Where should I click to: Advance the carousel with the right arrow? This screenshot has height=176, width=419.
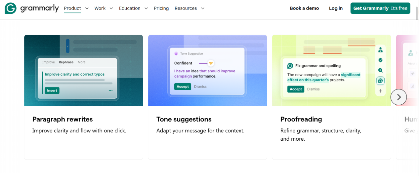pyautogui.click(x=398, y=97)
